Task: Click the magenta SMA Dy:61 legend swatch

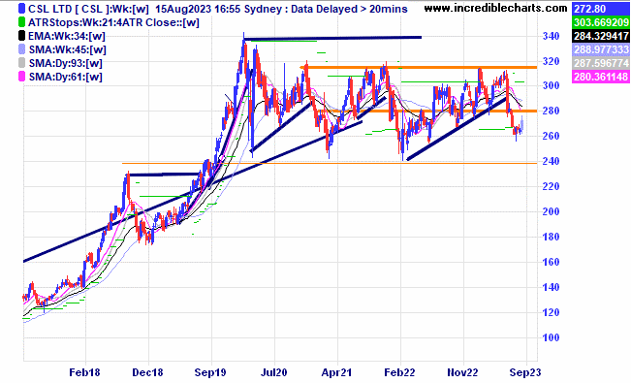Action: (x=22, y=77)
